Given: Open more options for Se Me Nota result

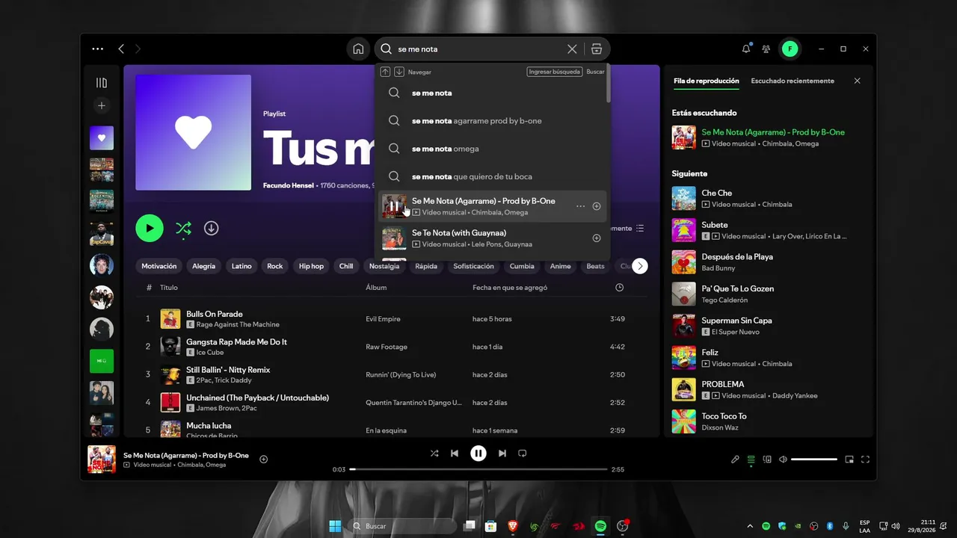Looking at the screenshot, I should click(x=580, y=206).
